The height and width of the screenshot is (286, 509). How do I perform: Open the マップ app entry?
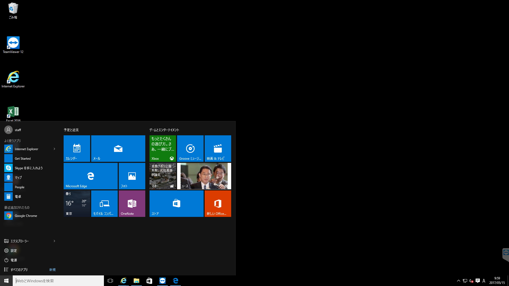[x=30, y=178]
